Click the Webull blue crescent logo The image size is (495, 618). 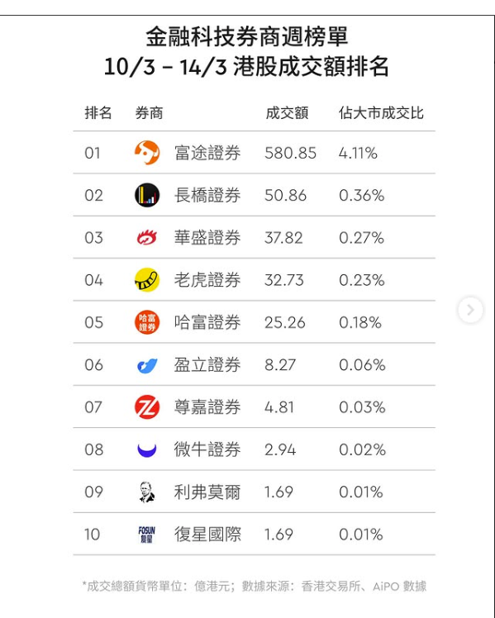[147, 450]
